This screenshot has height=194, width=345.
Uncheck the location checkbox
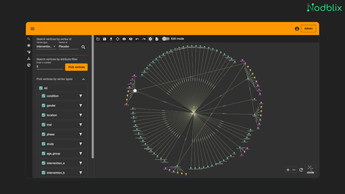(43, 115)
